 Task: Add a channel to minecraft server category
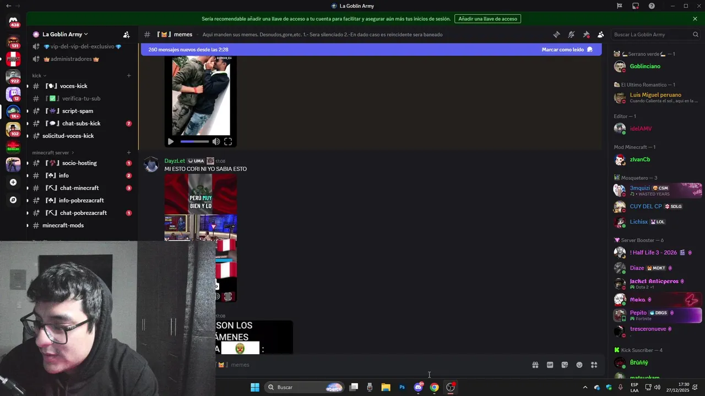(129, 152)
